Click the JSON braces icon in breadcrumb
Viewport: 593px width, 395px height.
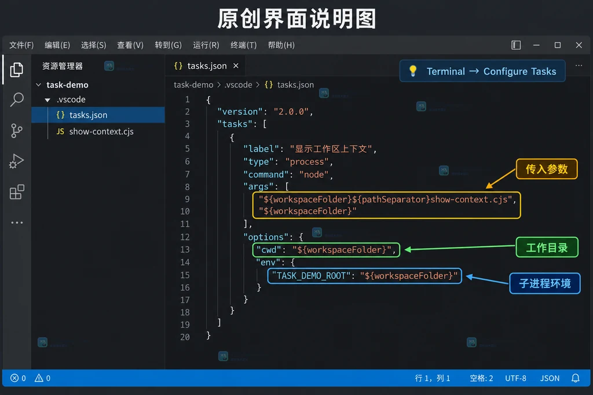pyautogui.click(x=269, y=84)
